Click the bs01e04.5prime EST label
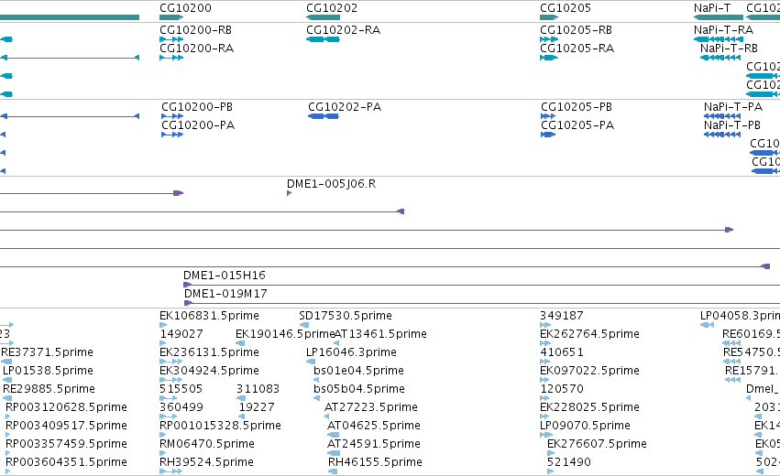Viewport: 780px width, 476px height. 358,371
